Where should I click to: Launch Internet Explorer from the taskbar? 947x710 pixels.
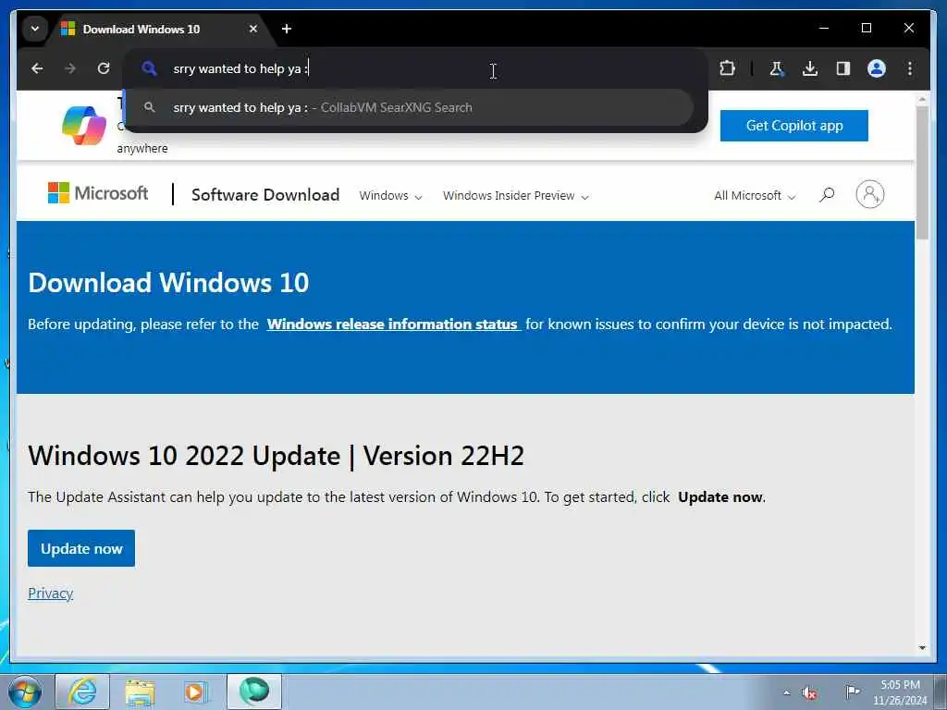click(82, 692)
